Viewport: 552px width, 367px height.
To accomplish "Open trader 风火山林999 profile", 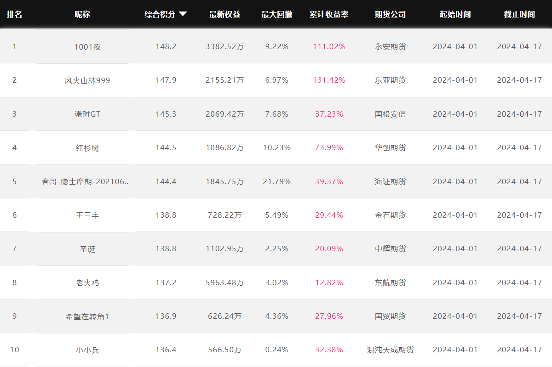I will 87,80.
